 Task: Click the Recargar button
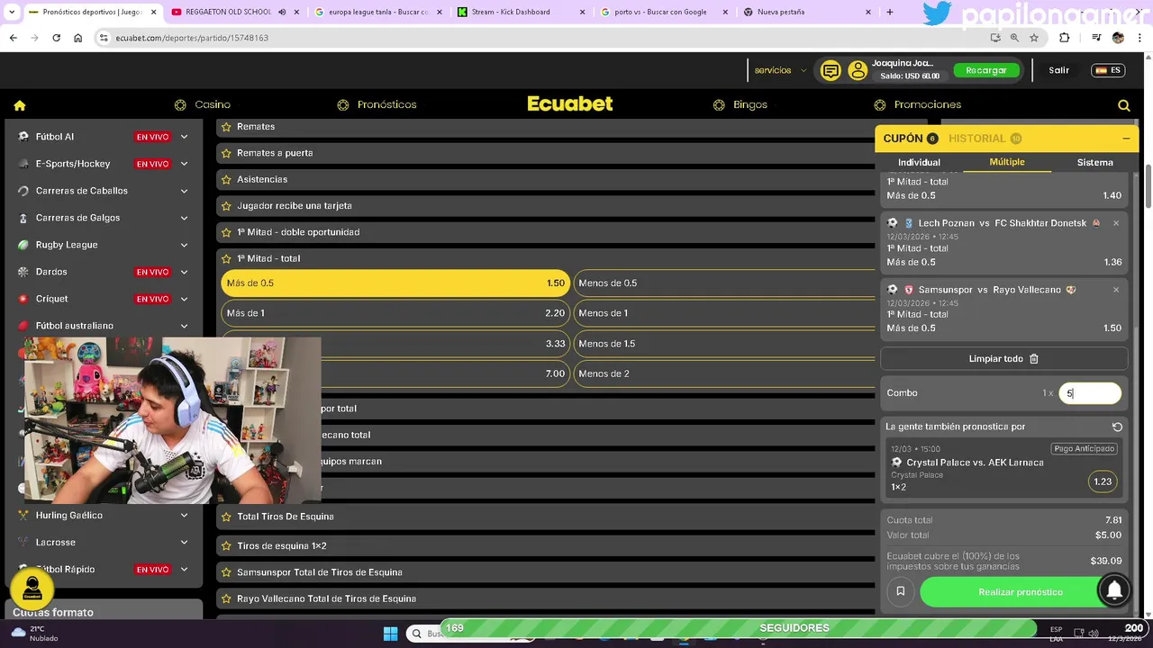(986, 70)
